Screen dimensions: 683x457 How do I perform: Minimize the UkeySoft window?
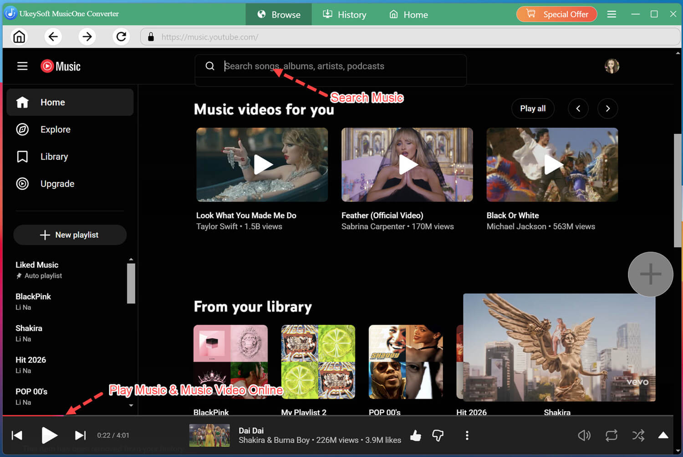pos(635,14)
